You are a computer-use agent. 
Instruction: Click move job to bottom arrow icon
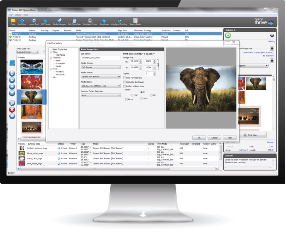(x=12, y=93)
